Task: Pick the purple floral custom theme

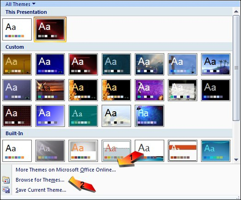Action: 149,90
